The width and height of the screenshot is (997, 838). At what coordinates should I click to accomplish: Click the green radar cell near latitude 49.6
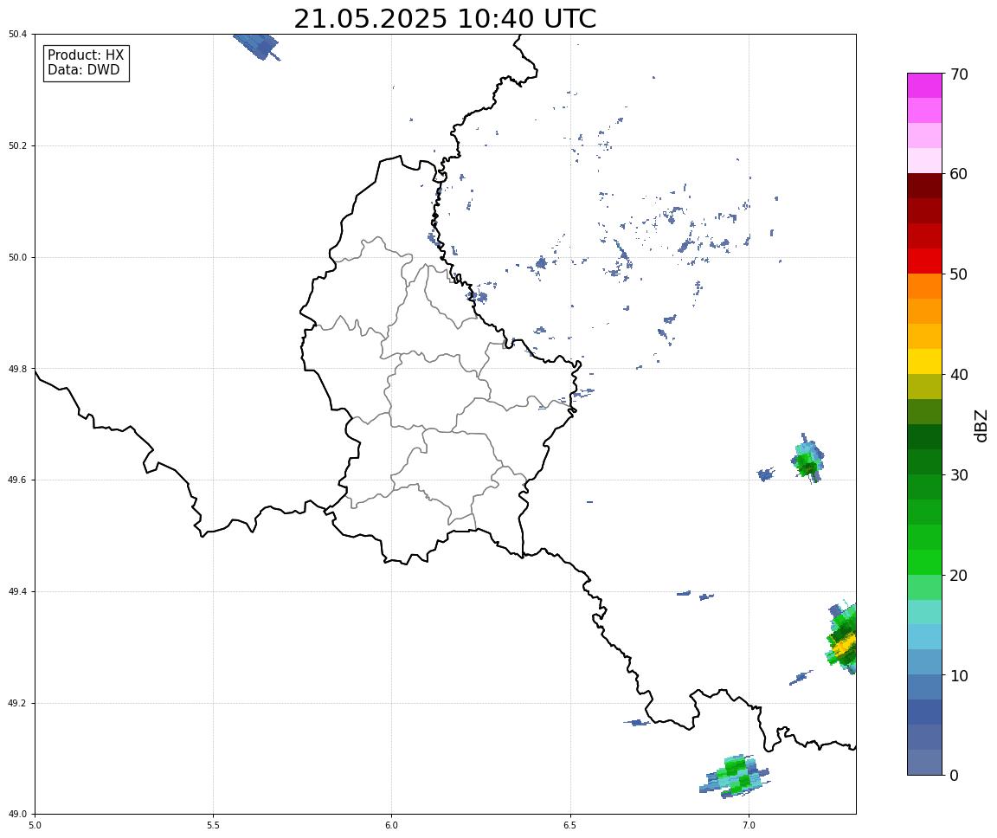click(x=807, y=459)
